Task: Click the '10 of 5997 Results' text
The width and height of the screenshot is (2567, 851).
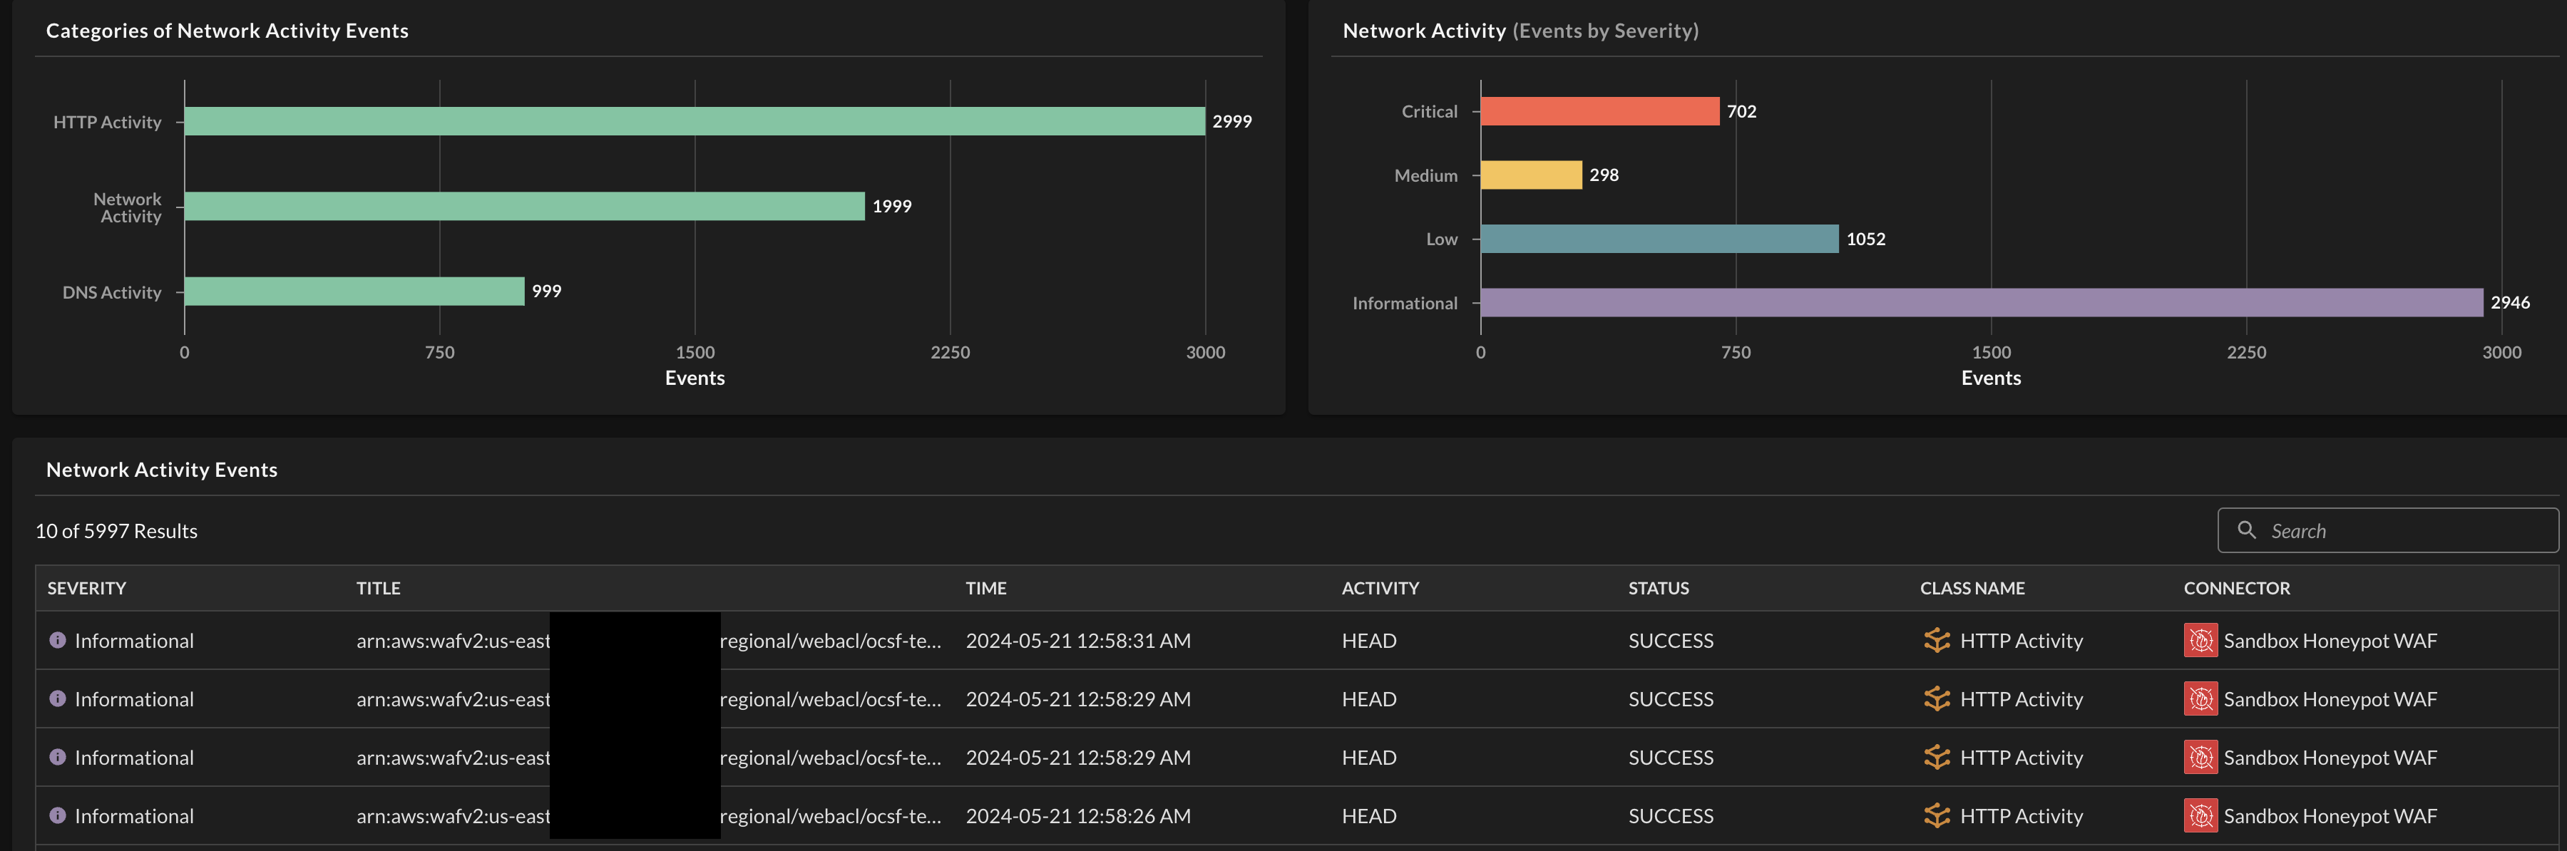Action: (x=117, y=531)
